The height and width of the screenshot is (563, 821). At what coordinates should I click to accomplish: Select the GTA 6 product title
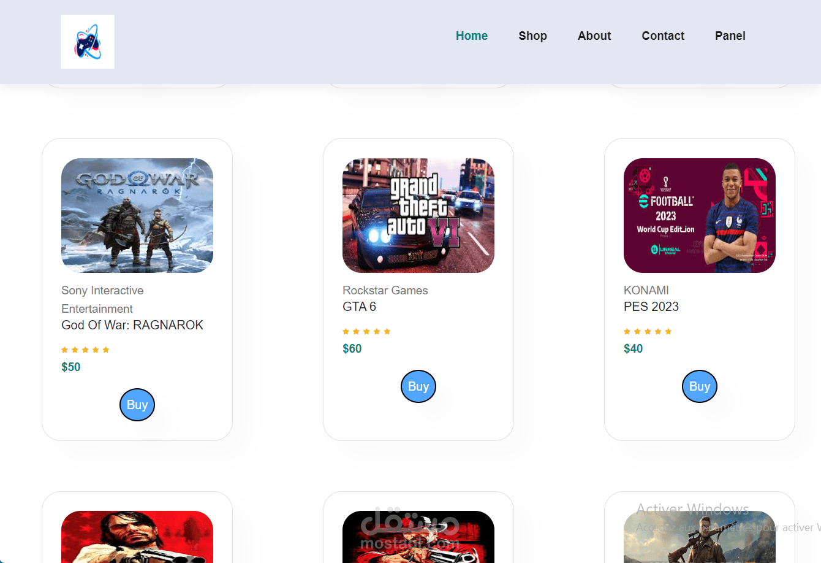pyautogui.click(x=360, y=307)
